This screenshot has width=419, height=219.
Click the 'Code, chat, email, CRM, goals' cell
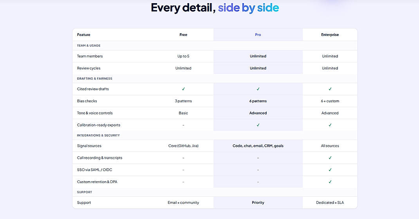coord(258,146)
